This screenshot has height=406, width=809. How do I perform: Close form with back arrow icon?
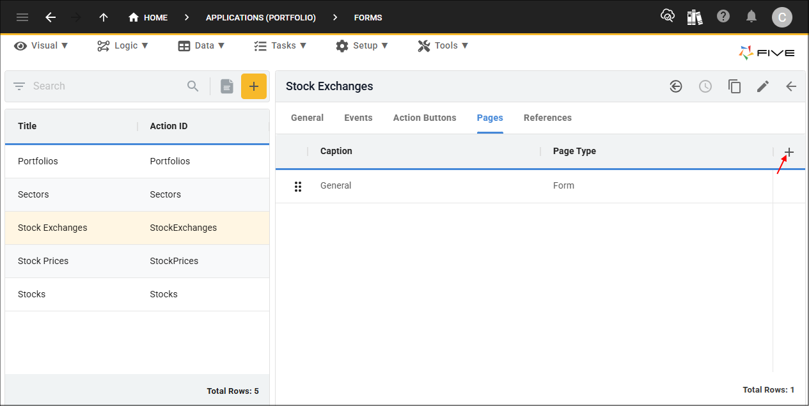point(791,86)
